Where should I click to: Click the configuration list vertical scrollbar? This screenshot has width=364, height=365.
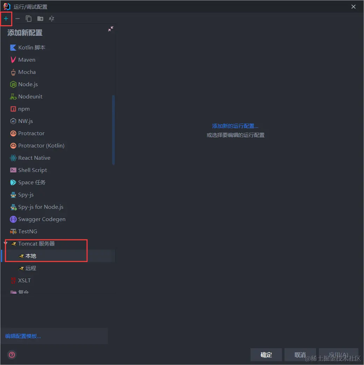point(114,130)
